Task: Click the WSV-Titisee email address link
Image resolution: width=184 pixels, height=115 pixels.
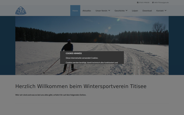Action: tap(161, 2)
